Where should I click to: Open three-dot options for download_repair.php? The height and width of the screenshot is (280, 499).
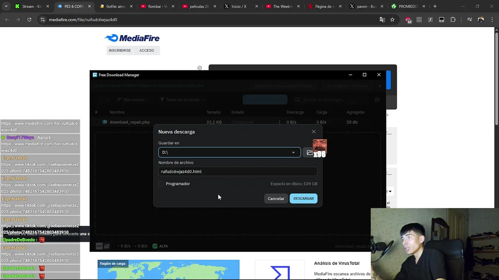280,122
